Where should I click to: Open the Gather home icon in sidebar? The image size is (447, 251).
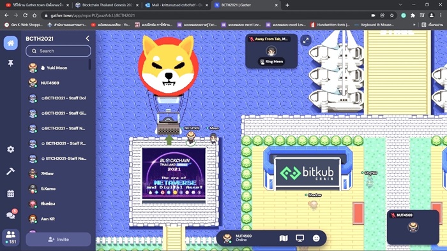pos(11,43)
